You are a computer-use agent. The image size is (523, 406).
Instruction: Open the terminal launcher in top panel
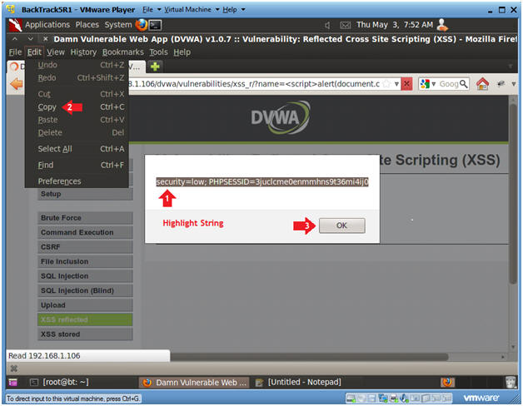pos(156,25)
